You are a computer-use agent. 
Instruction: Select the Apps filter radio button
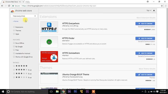click(x=14, y=34)
